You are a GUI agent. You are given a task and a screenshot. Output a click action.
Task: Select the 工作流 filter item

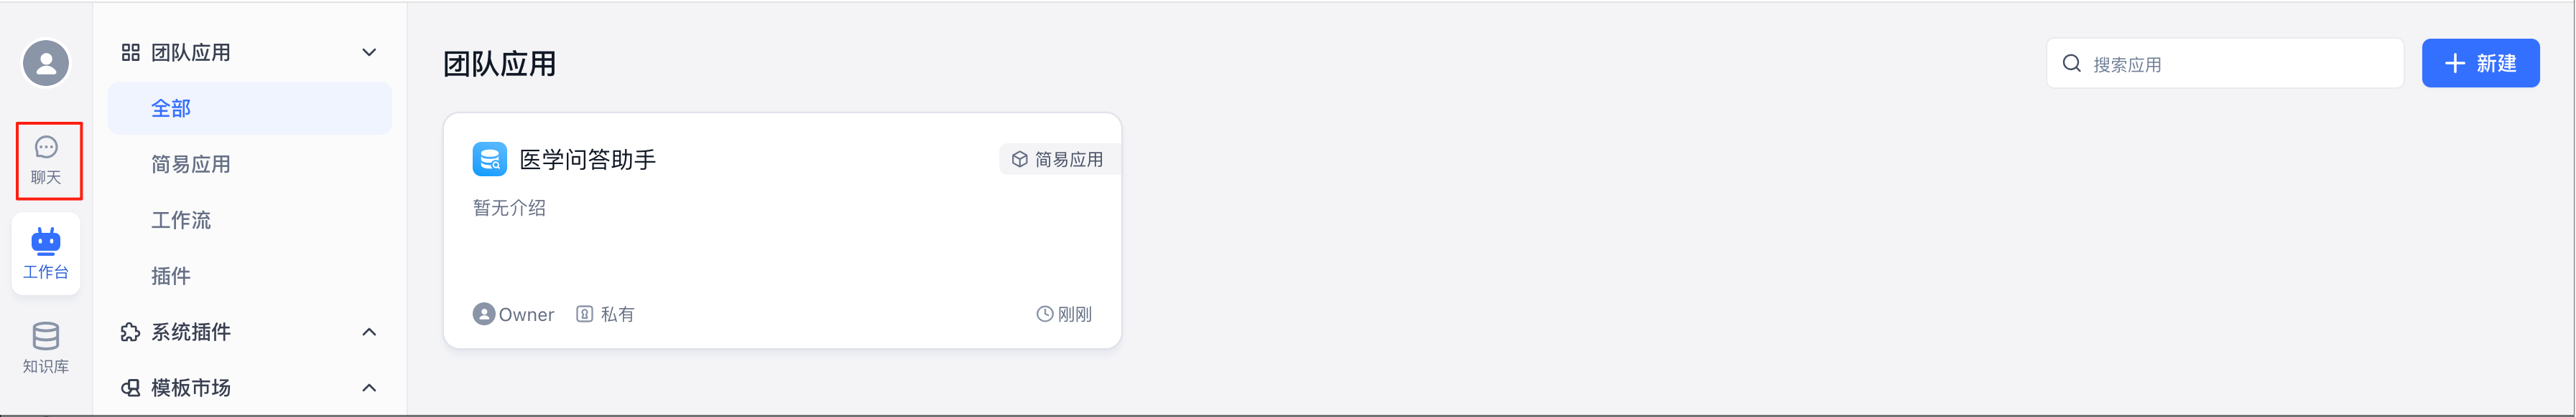coord(250,219)
